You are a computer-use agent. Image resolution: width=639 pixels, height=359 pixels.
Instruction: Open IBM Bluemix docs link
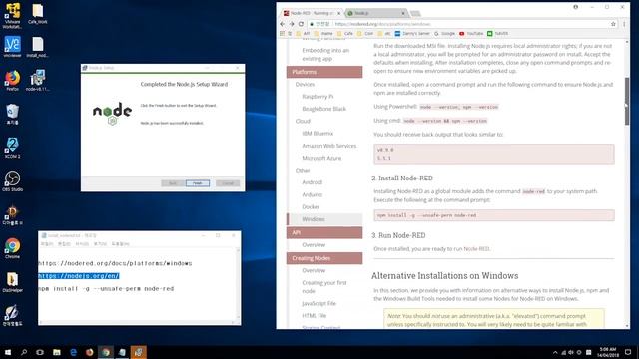(x=318, y=133)
